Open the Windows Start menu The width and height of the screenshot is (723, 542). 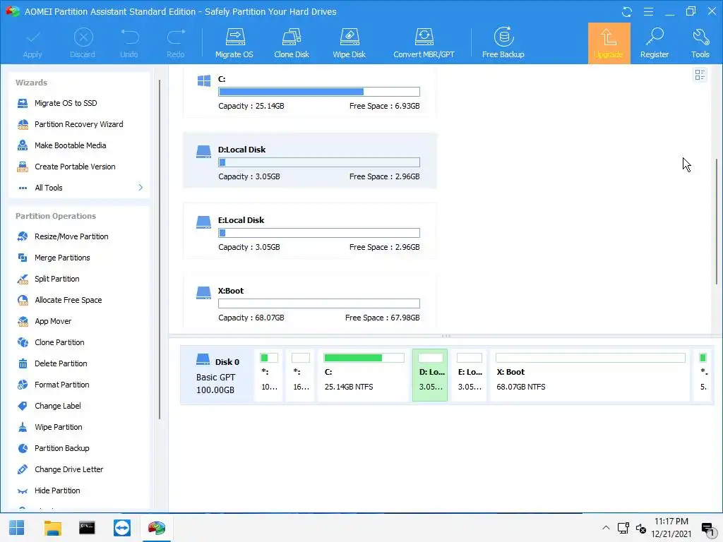pyautogui.click(x=17, y=528)
